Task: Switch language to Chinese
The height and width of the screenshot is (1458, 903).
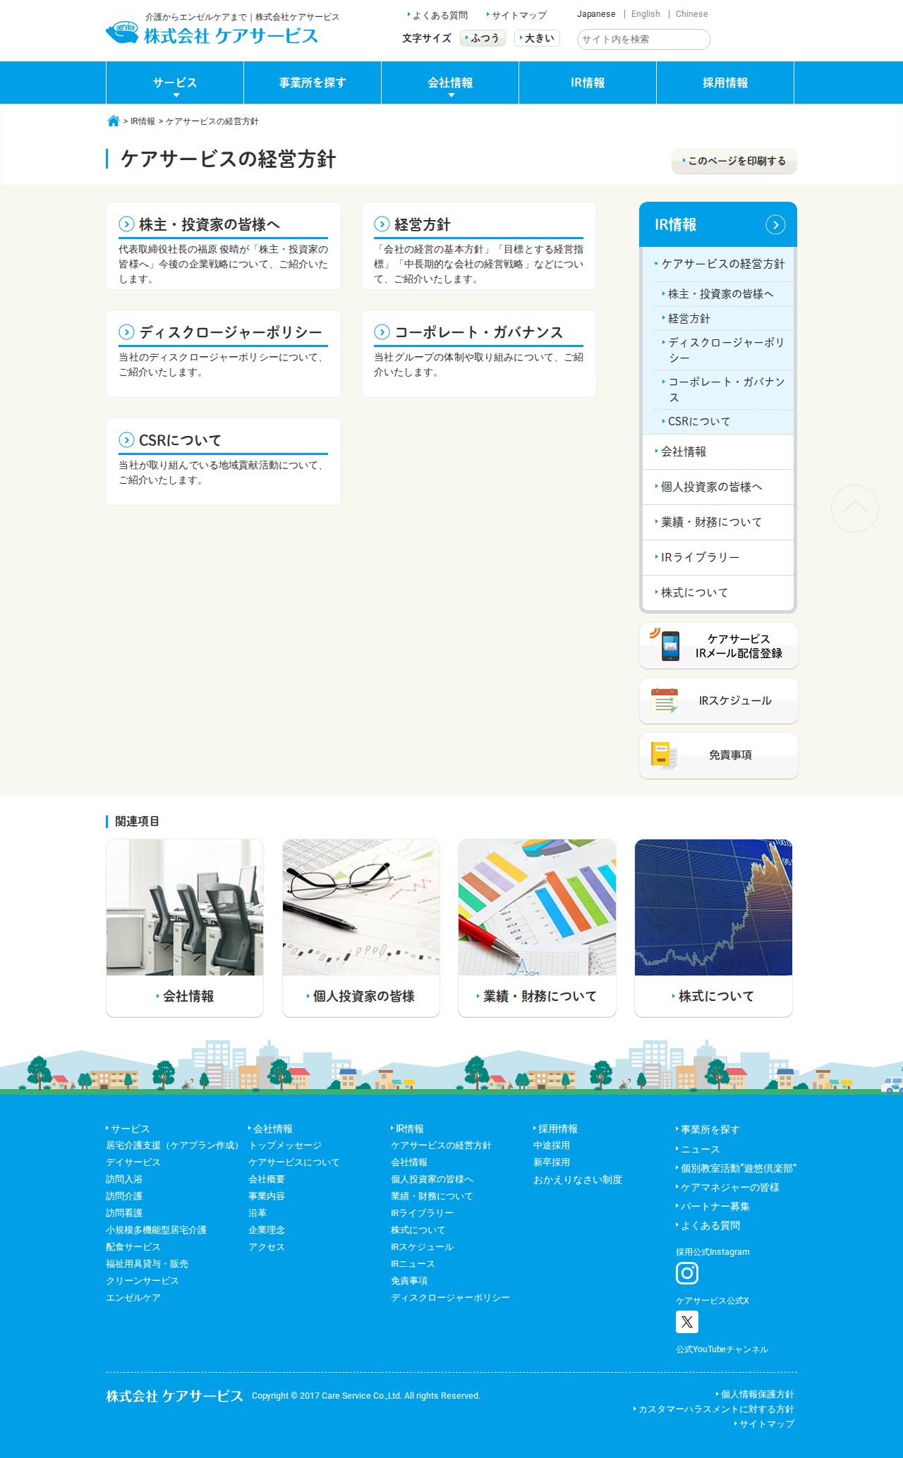Action: coord(691,14)
